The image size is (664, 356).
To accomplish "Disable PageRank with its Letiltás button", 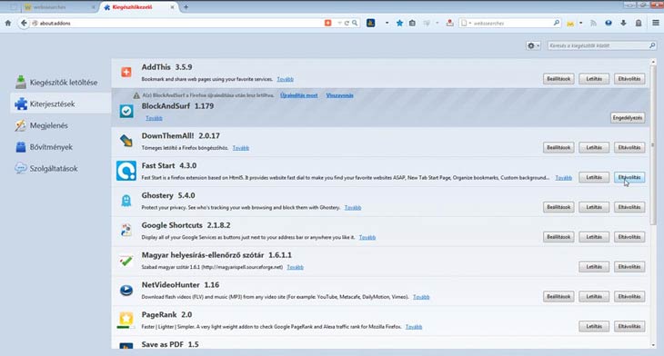I will (x=594, y=326).
